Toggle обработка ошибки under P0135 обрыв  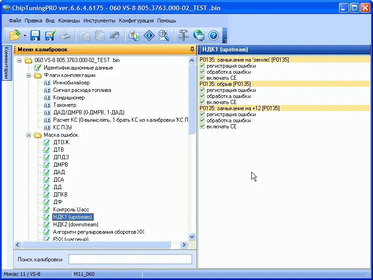coord(202,96)
